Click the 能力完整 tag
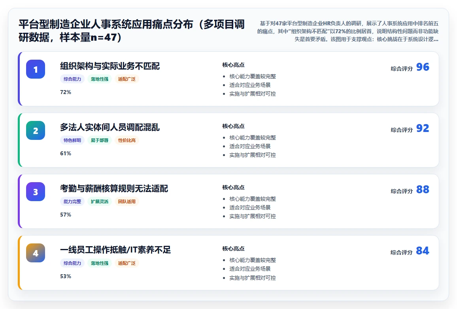The height and width of the screenshot is (309, 457). [x=72, y=201]
